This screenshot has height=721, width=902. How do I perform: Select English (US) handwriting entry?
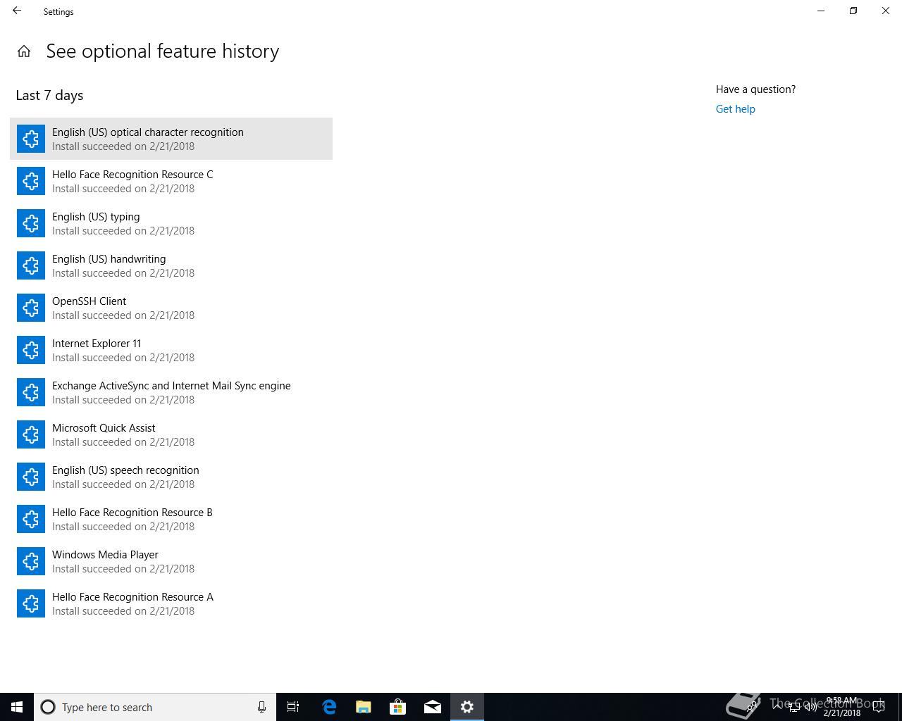[x=171, y=265]
